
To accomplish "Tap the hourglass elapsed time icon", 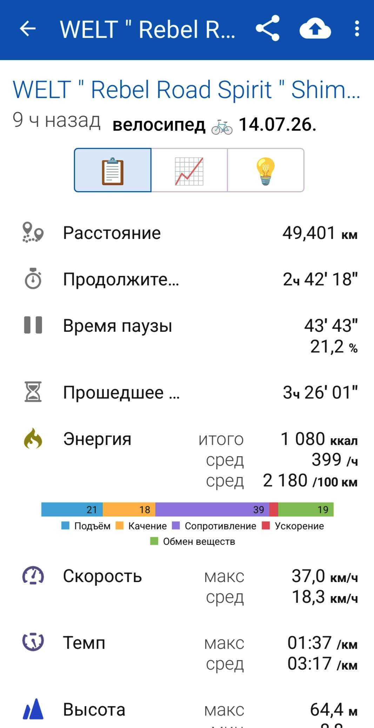I will point(33,392).
